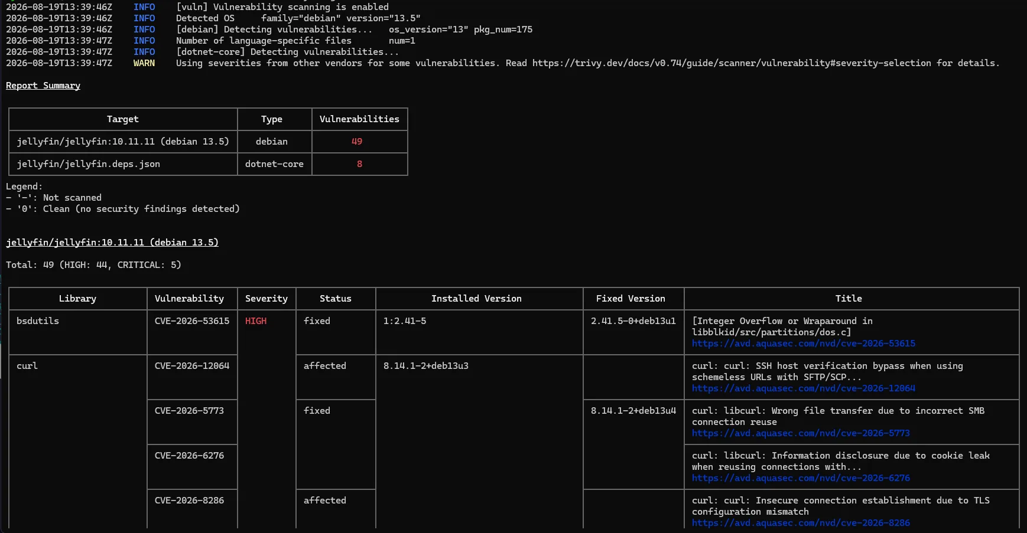Open the trivy.dev severity-selection docs URL
This screenshot has width=1027, height=533.
[x=732, y=63]
